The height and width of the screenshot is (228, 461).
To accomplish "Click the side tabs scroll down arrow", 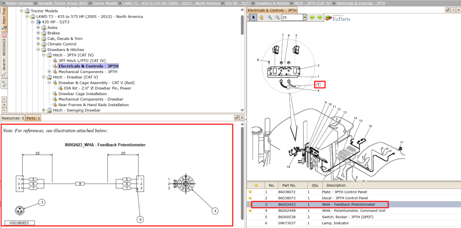I will coord(4,109).
